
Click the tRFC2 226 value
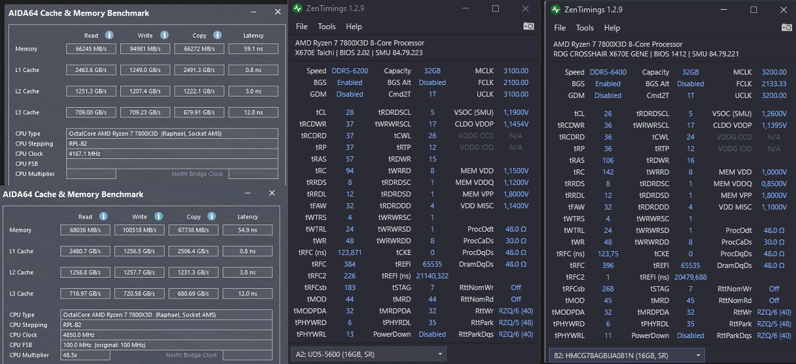[x=350, y=276]
